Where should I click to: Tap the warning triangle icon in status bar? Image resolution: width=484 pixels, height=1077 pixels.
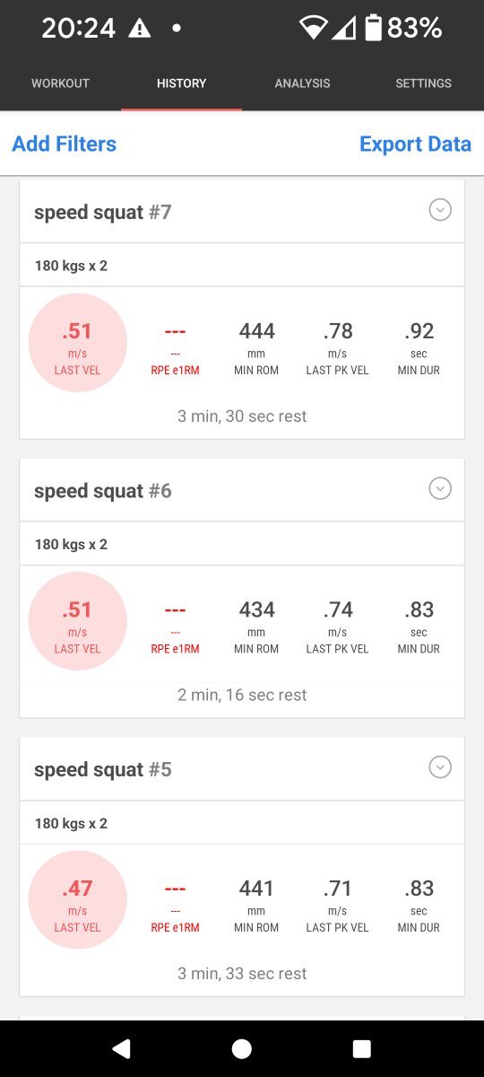coord(140,29)
